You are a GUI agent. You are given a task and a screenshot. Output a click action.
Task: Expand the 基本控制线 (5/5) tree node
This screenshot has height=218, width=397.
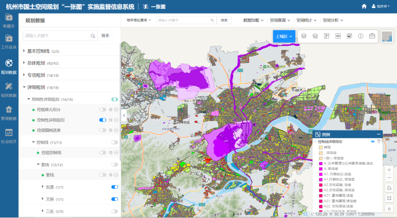coord(24,51)
